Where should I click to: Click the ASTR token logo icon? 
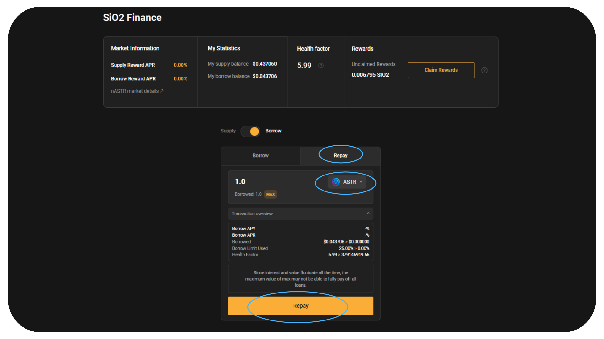[336, 182]
